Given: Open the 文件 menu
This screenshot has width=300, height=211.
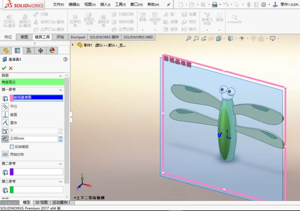Looking at the screenshot, I should 58,4.
